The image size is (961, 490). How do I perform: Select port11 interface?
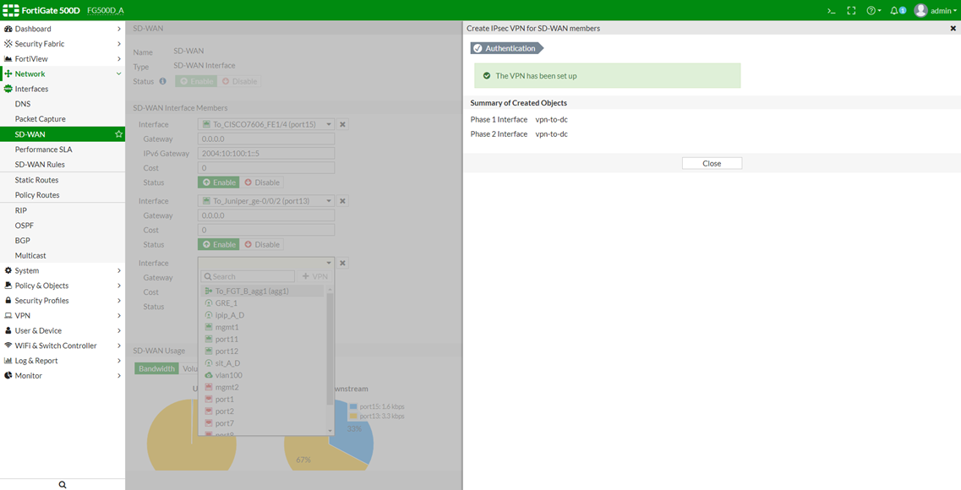(x=262, y=339)
